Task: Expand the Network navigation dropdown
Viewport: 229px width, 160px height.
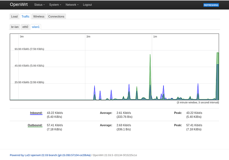Action: click(72, 5)
